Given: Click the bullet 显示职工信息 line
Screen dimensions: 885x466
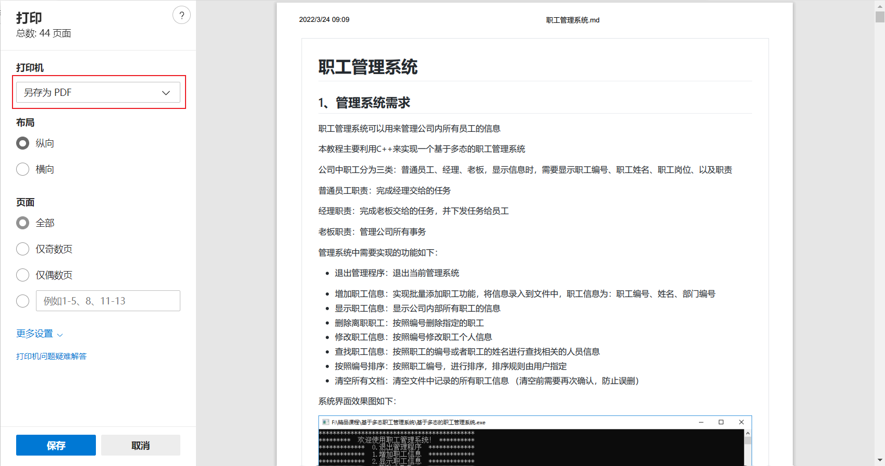Looking at the screenshot, I should pos(417,309).
